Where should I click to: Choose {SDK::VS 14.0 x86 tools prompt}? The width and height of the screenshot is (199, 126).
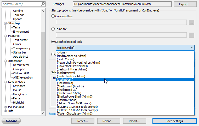pos(125,107)
